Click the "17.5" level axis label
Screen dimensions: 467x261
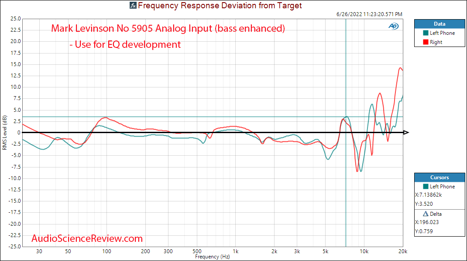[15, 53]
